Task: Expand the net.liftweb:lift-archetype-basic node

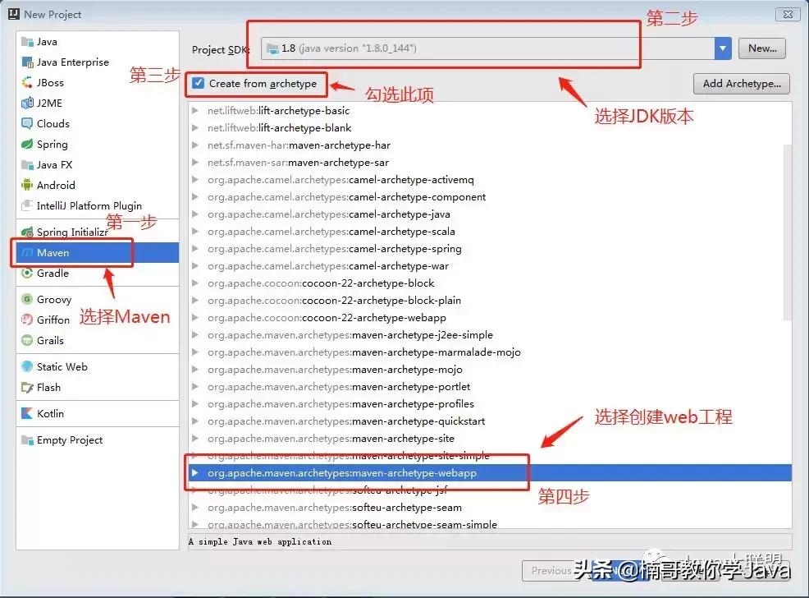Action: pyautogui.click(x=195, y=110)
